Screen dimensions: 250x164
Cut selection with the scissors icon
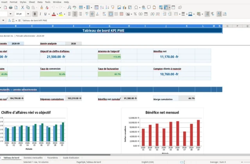tap(23, 7)
